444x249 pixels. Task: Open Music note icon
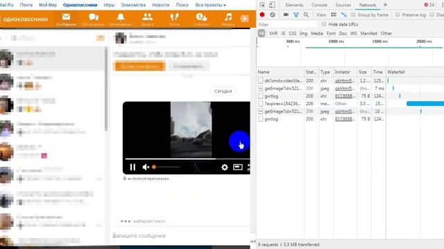pos(228,19)
